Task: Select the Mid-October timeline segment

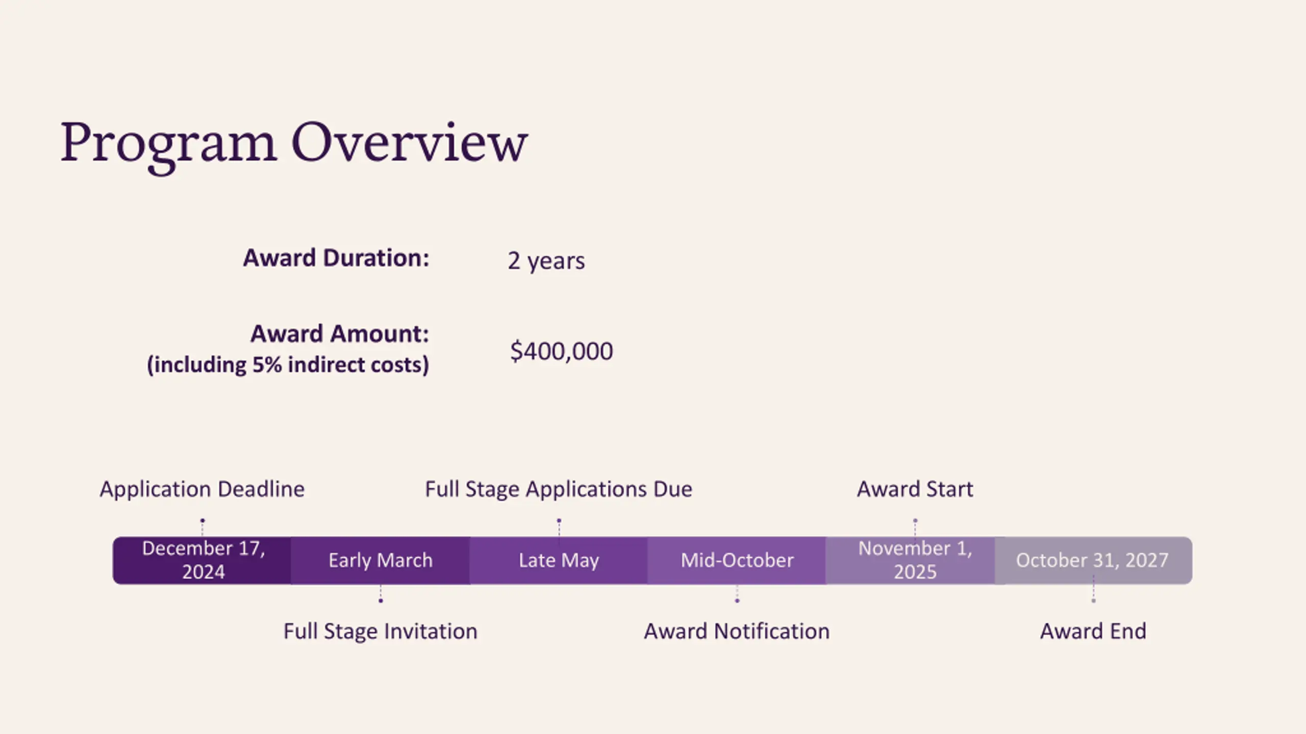Action: click(737, 560)
